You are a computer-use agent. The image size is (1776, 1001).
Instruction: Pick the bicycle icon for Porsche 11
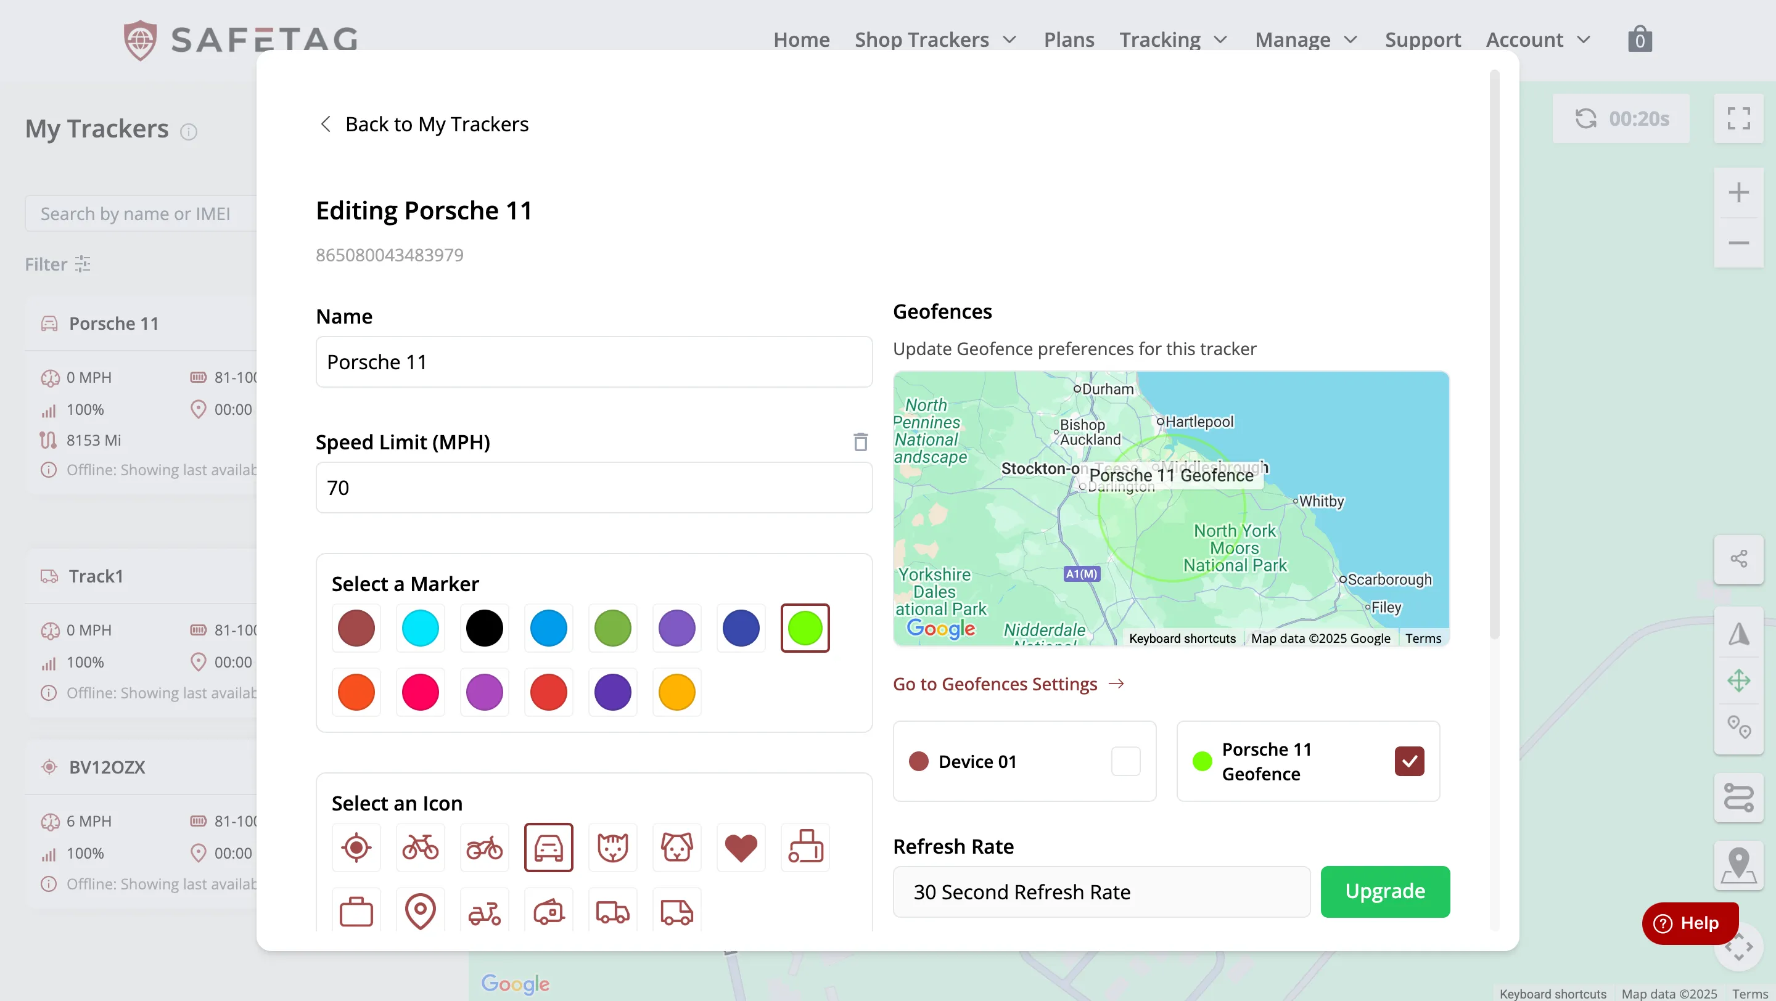point(420,848)
